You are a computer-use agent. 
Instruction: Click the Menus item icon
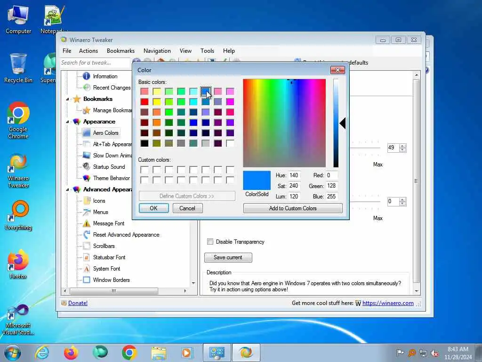pos(87,212)
